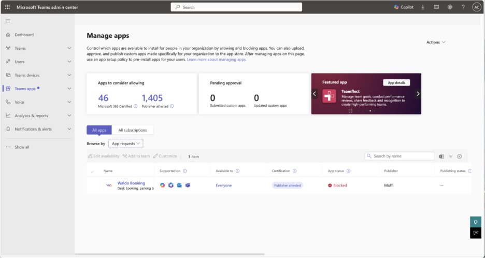
Task: Go to Dashboard in the sidebar
Action: click(x=24, y=35)
